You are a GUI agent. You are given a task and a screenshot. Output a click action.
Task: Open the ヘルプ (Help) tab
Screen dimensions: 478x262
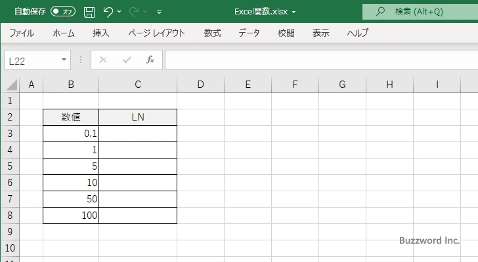point(358,33)
